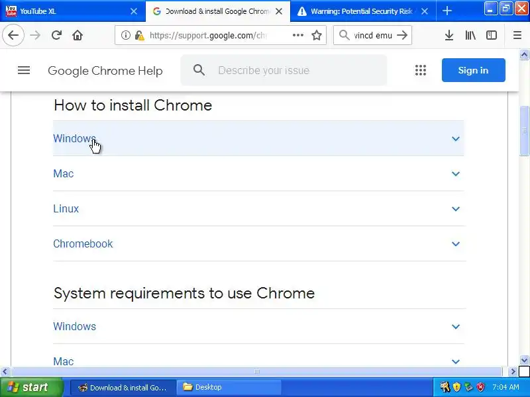The width and height of the screenshot is (530, 397).
Task: Click the Firefox search box text
Action: point(372,35)
